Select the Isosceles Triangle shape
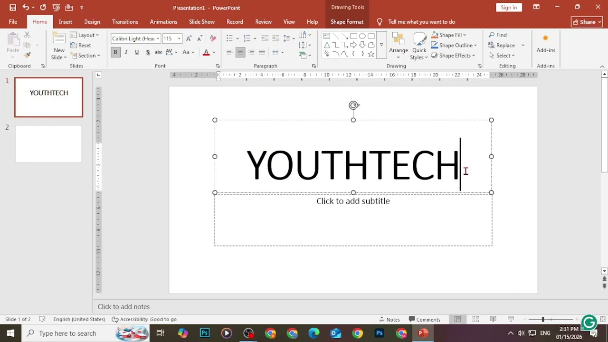The width and height of the screenshot is (608, 342). 326,45
